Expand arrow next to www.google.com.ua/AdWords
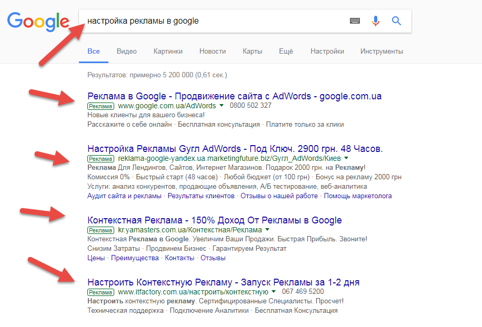482x327 pixels. pyautogui.click(x=222, y=106)
